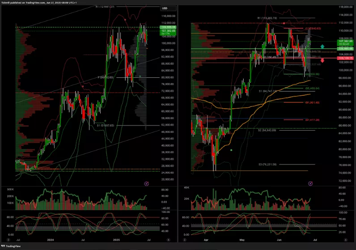Select the 109,566.06 green price label
Image resolution: width=356 pixels, height=250 pixels.
[168, 27]
